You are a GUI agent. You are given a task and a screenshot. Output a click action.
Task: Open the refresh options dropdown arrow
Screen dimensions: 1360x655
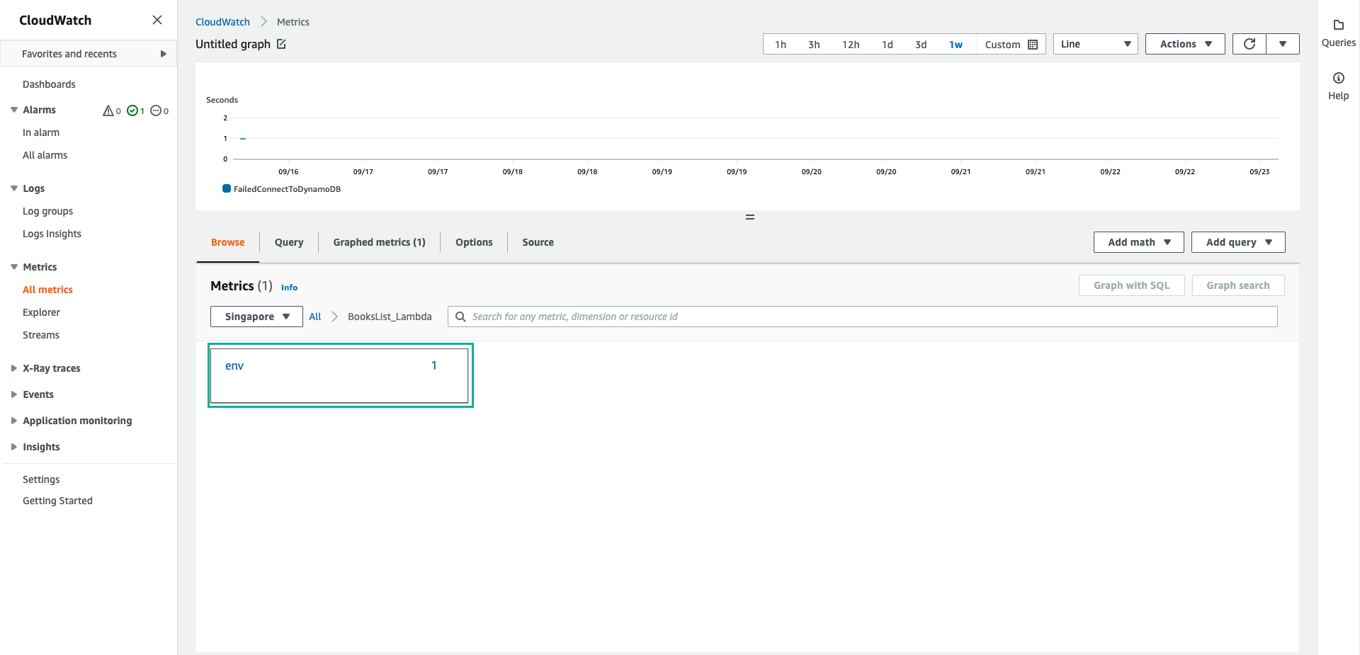click(1283, 44)
